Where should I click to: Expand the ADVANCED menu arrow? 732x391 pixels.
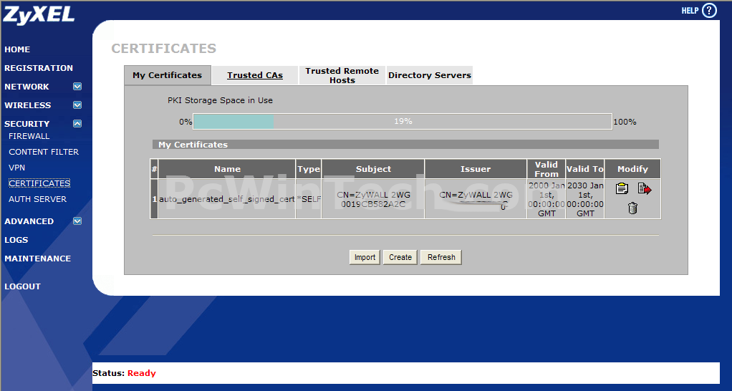point(77,221)
